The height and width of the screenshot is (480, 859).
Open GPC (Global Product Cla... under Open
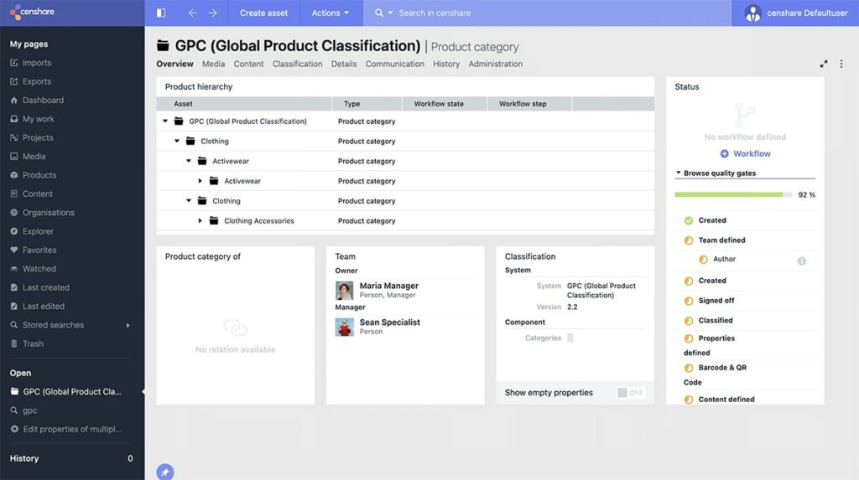(x=72, y=392)
